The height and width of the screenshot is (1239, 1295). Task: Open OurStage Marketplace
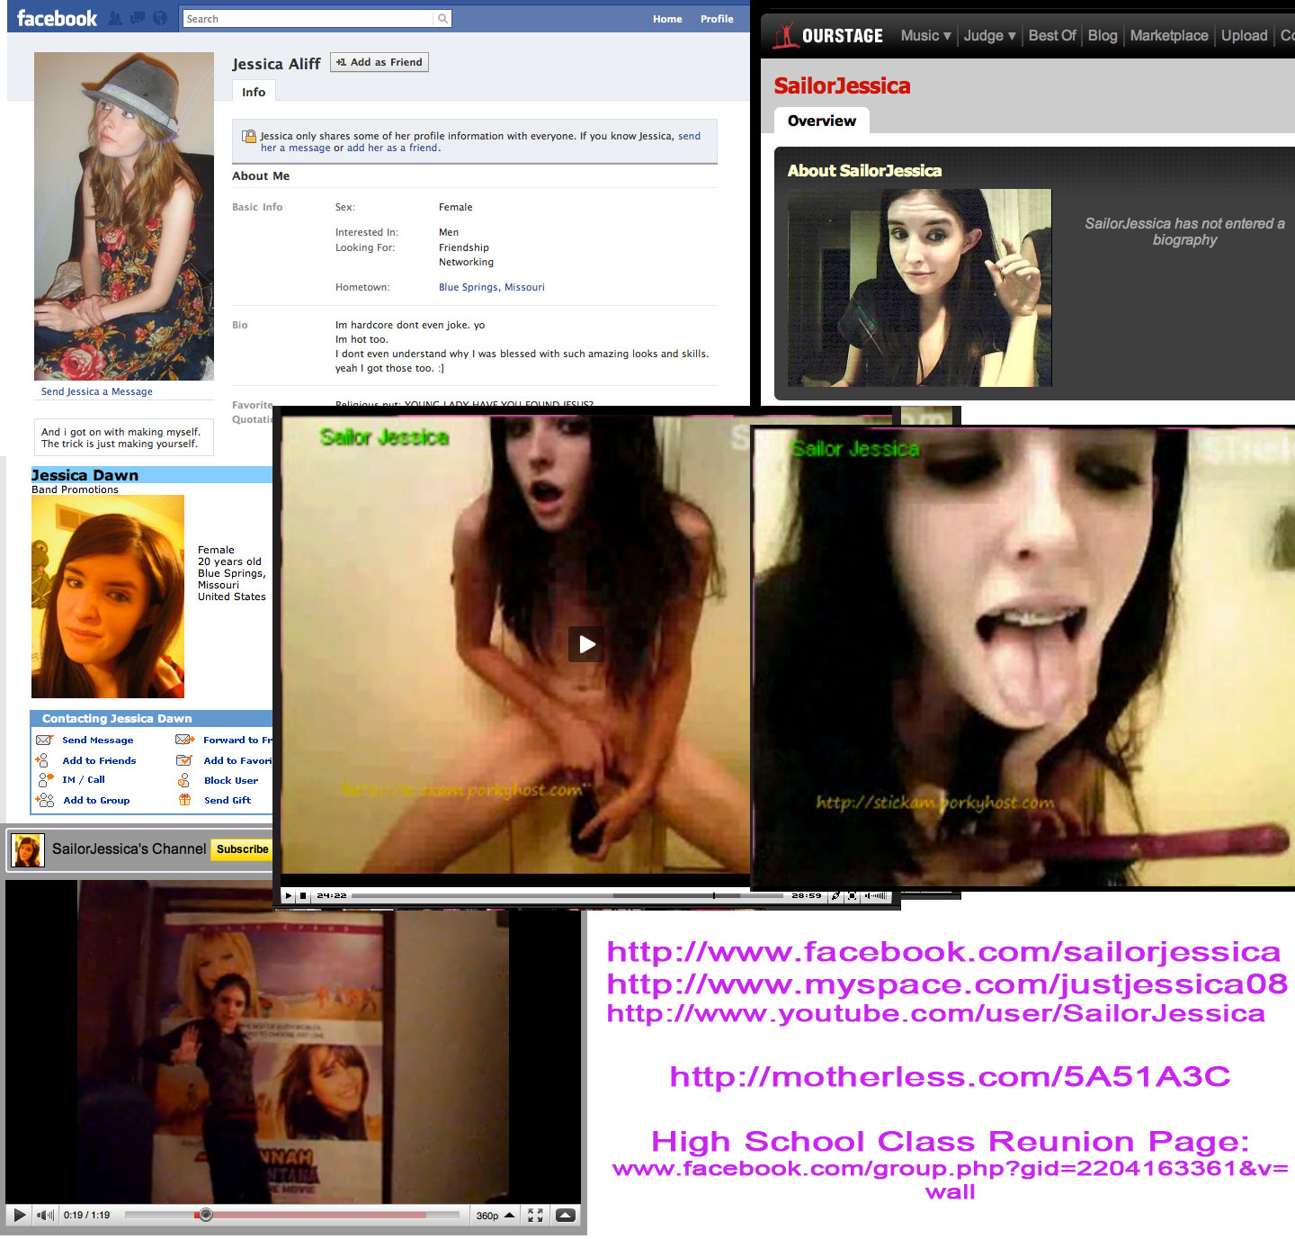tap(1169, 35)
